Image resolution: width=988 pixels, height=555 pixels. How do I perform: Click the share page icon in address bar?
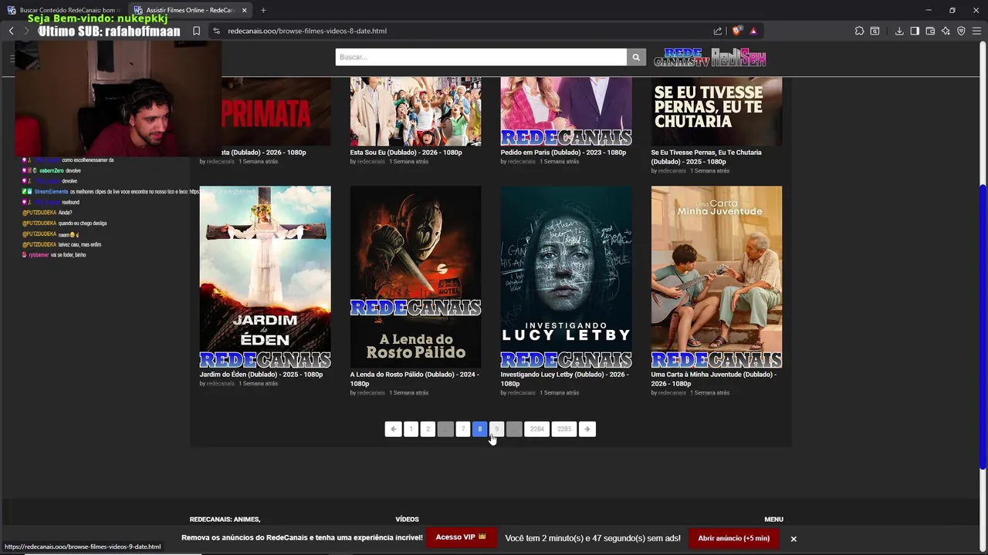point(718,31)
